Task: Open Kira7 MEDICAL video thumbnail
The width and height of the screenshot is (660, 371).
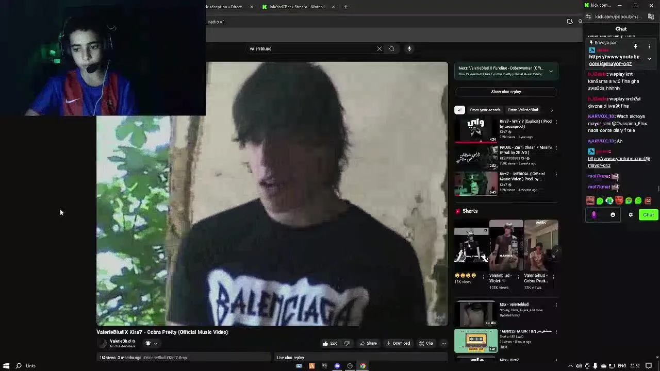Action: [476, 182]
